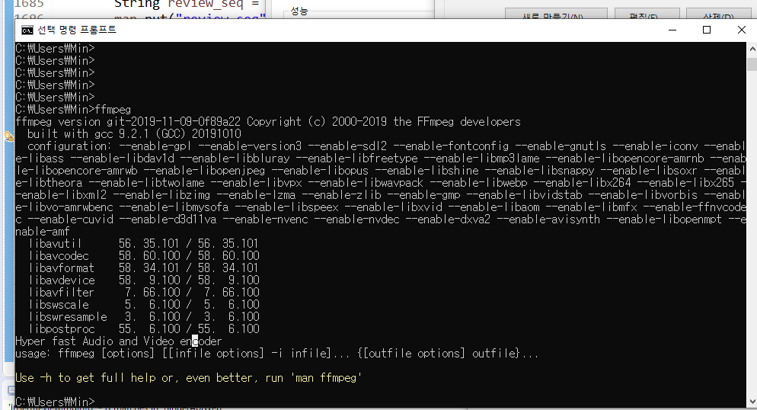Click the scrollbar up arrow in Command Prompt
This screenshot has width=757, height=410.
[x=752, y=49]
